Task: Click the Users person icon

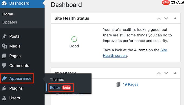Action: pyautogui.click(x=4, y=98)
